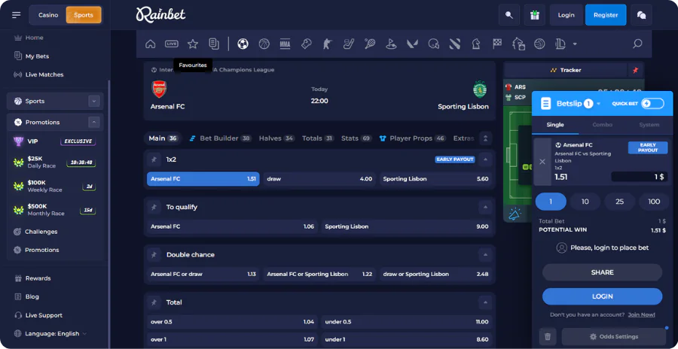Screen dimensions: 678x349
Task: Select the soccer ball sport icon
Action: coord(243,44)
